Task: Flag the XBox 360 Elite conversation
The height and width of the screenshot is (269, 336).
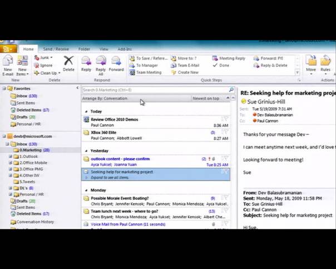Action: (225, 132)
